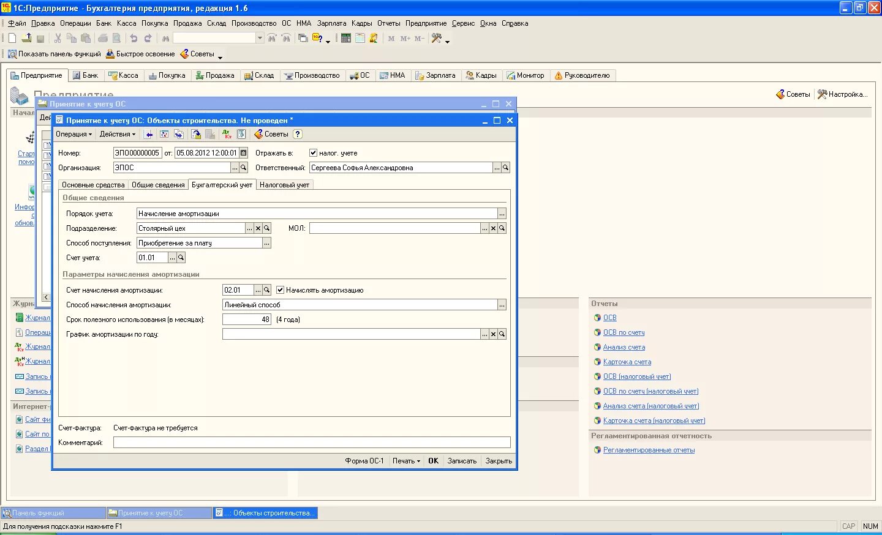Open the Действия dropdown menu

click(x=118, y=134)
